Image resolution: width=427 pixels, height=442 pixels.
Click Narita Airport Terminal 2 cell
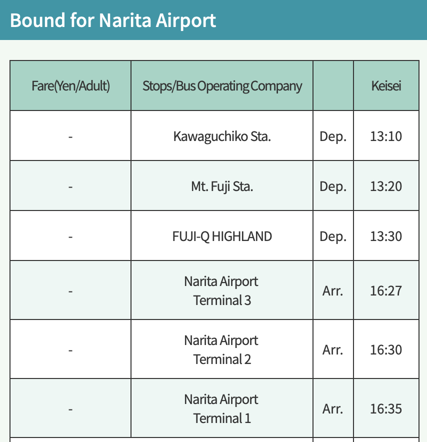pyautogui.click(x=222, y=349)
